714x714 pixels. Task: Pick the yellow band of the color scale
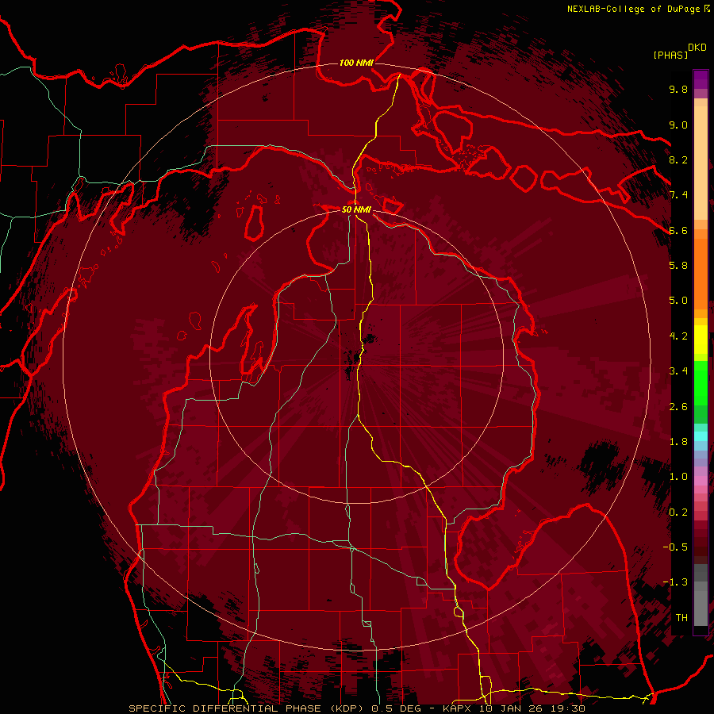[x=701, y=340]
